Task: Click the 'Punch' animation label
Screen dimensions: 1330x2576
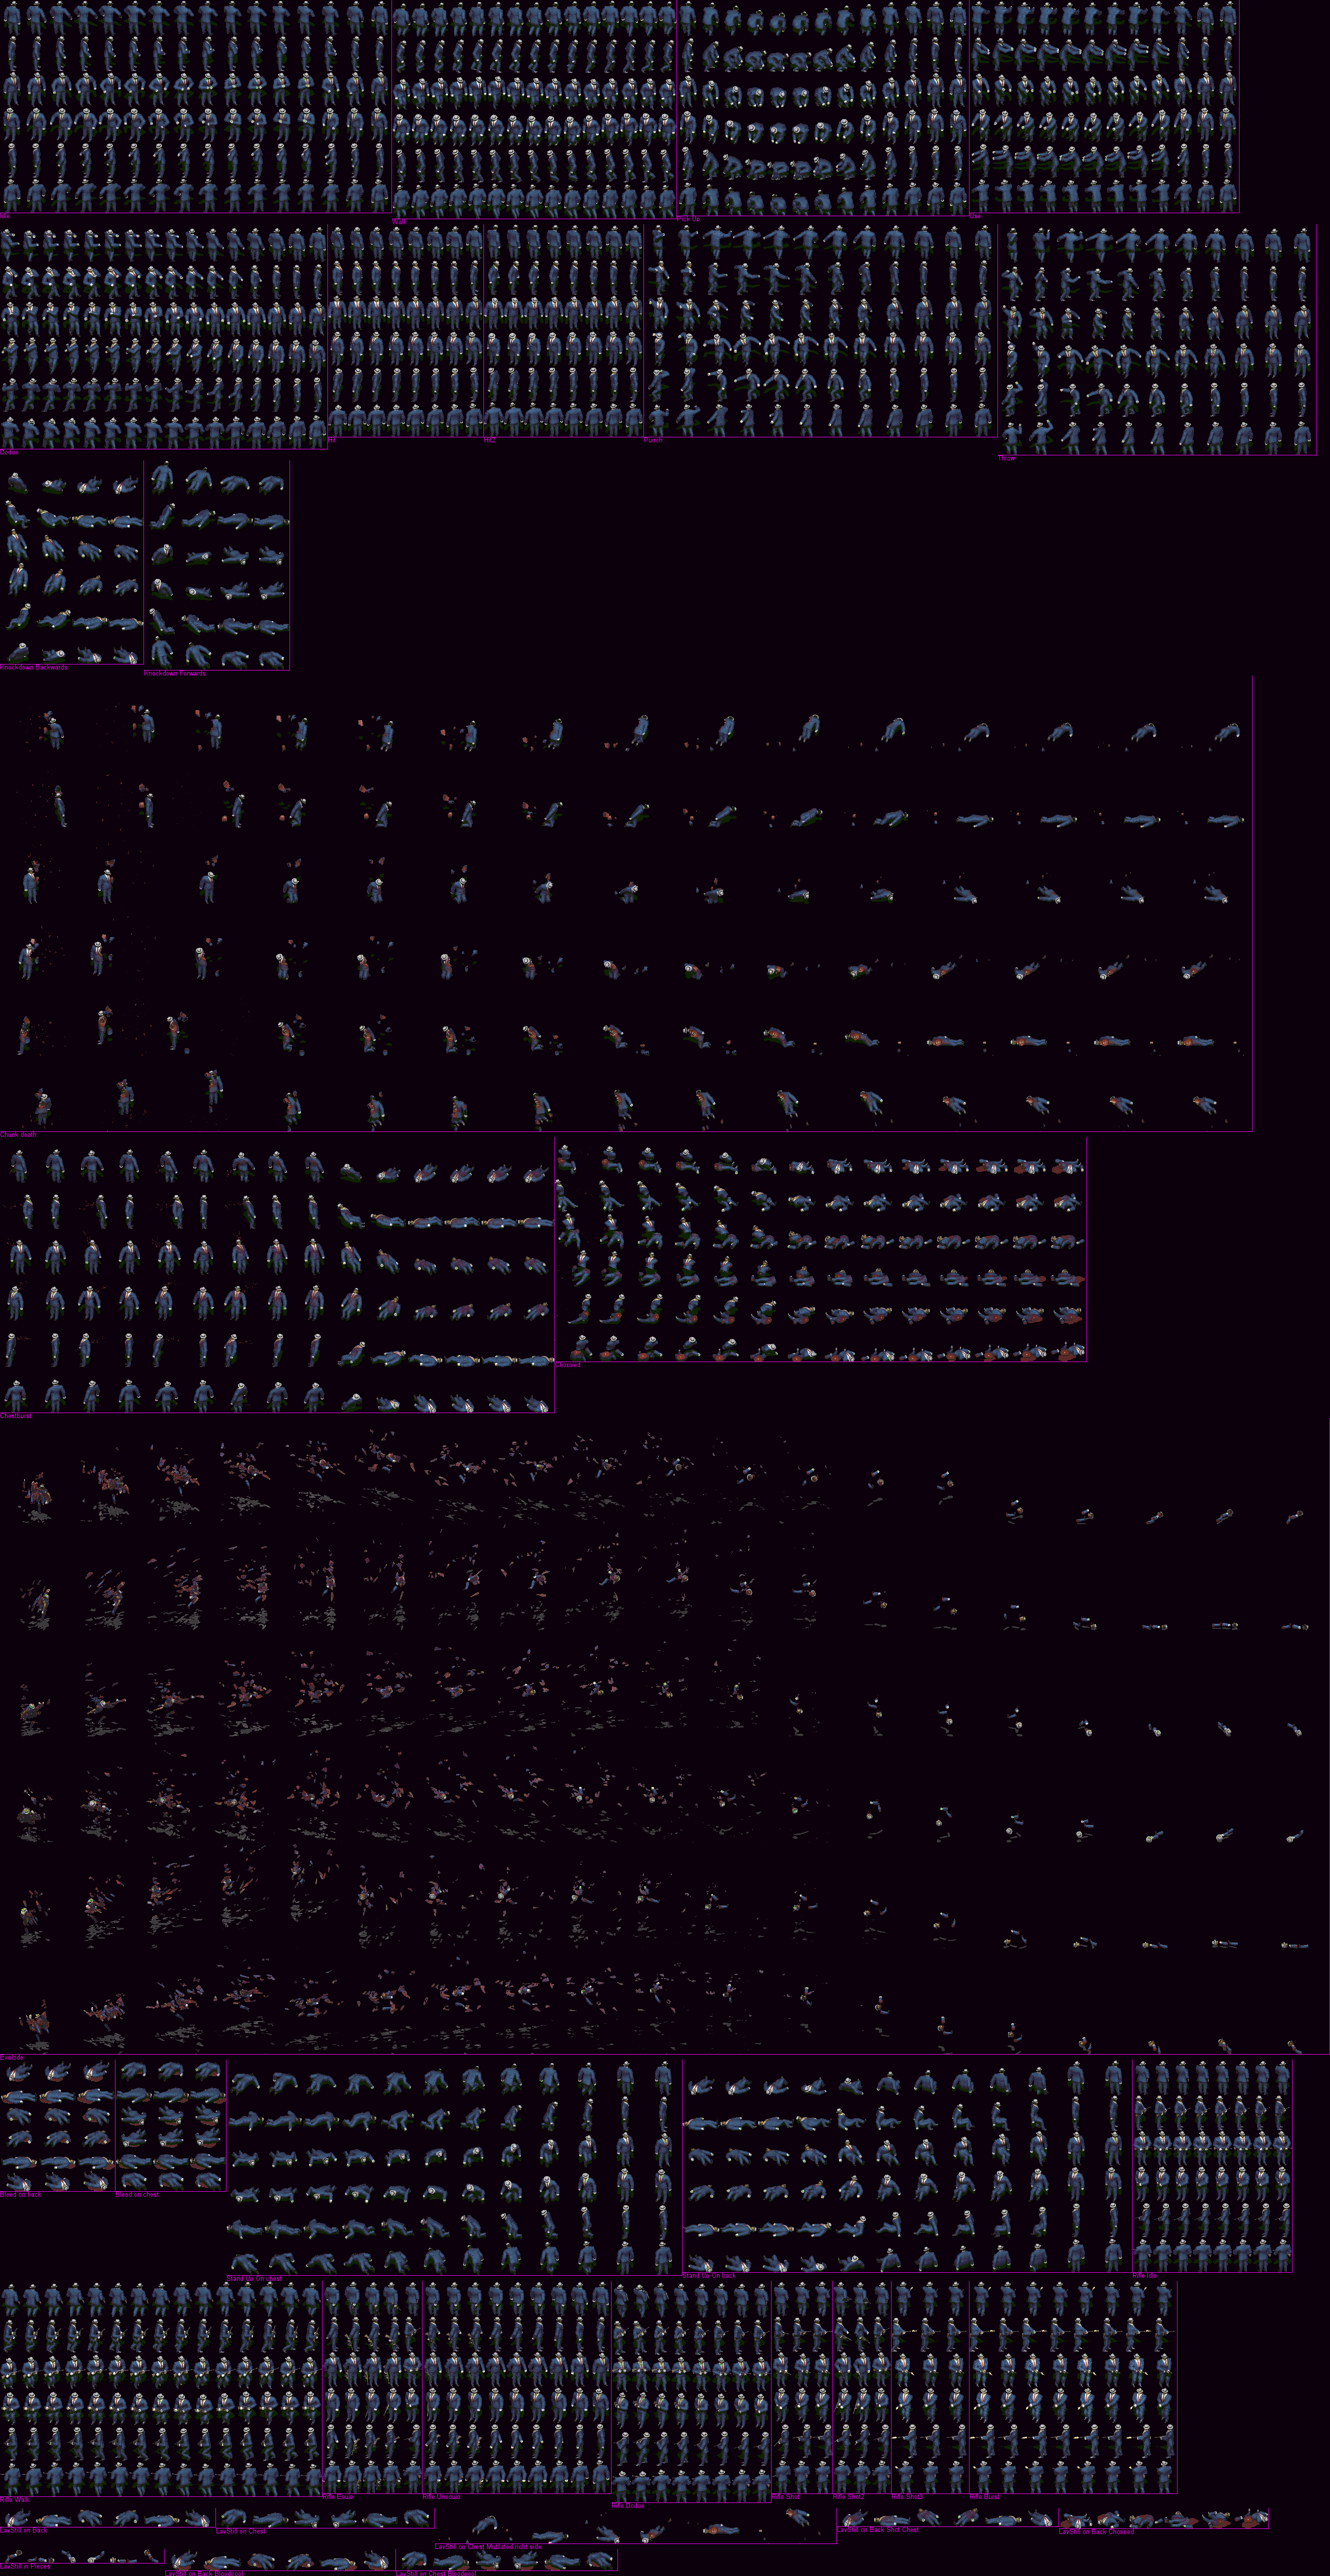Action: pos(652,440)
